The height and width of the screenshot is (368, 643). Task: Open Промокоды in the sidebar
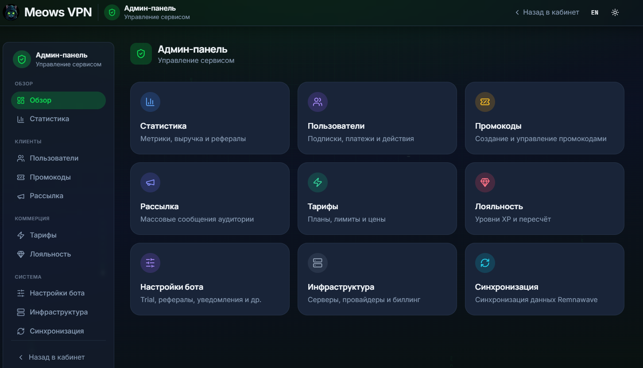[x=58, y=177]
